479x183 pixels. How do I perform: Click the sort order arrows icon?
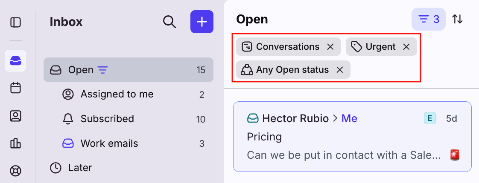[457, 19]
